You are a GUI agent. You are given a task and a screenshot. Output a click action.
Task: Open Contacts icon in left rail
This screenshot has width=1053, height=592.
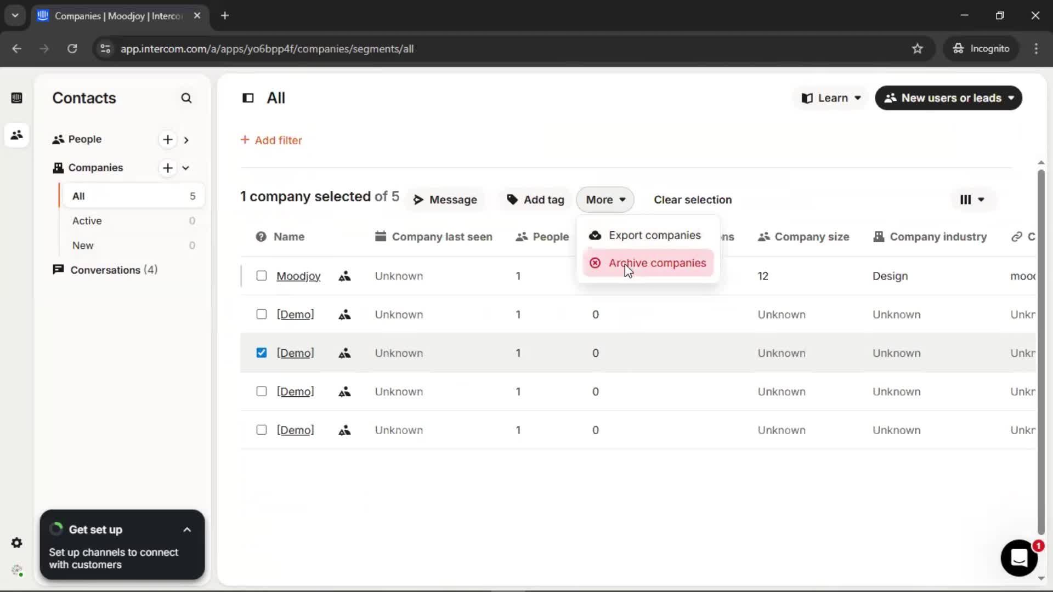(x=16, y=135)
